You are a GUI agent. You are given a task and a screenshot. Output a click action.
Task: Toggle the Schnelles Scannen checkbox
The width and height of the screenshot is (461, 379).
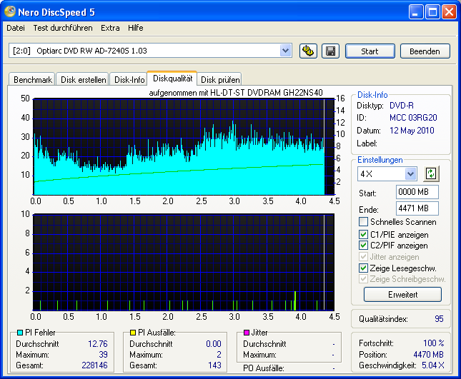click(363, 221)
